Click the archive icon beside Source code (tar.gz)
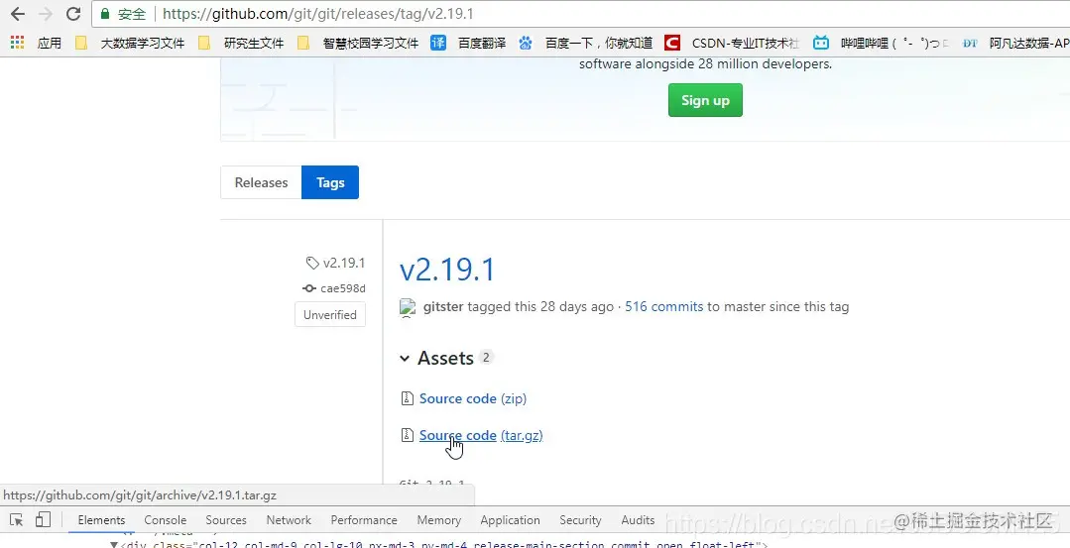Screen dimensions: 1070x548 point(407,435)
